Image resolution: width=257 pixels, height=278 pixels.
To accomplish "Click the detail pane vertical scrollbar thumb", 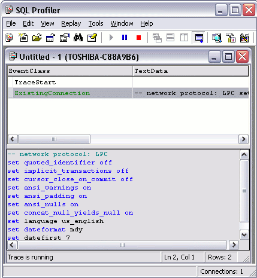I will point(244,191).
